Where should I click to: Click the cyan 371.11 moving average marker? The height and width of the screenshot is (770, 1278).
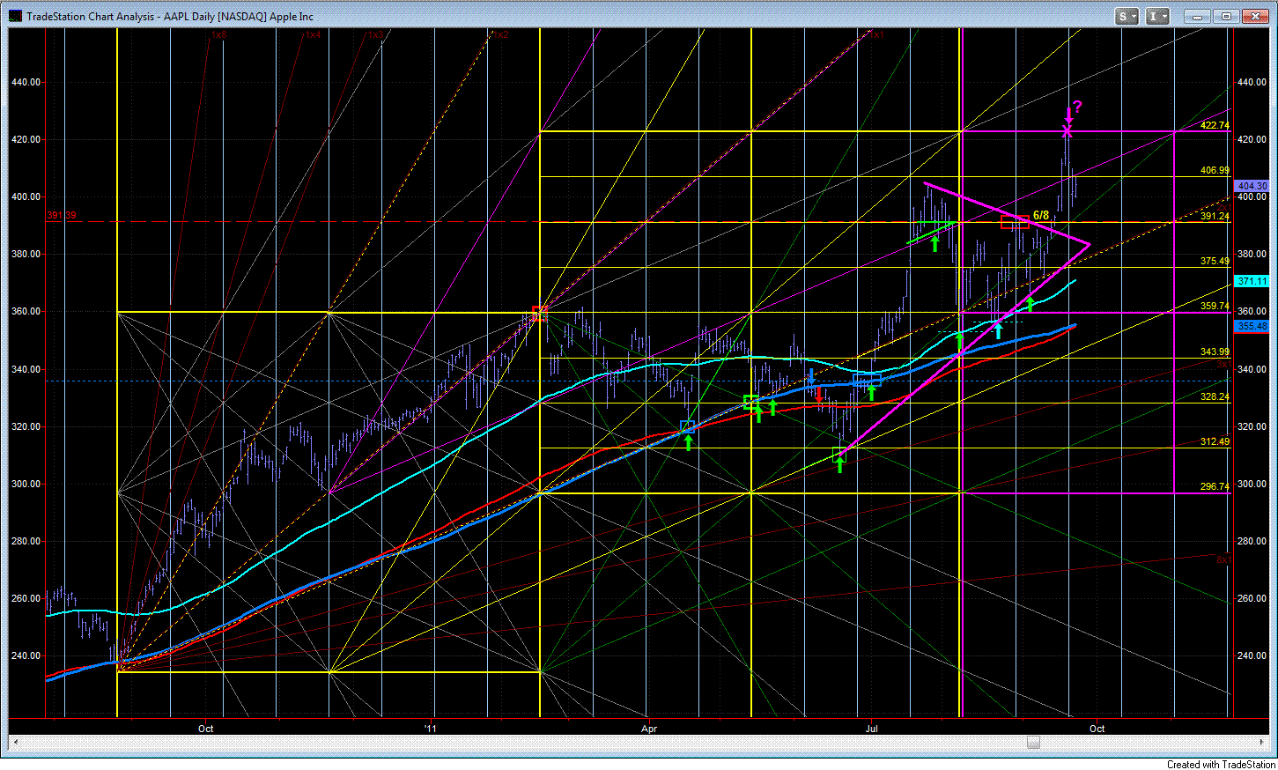(1252, 281)
